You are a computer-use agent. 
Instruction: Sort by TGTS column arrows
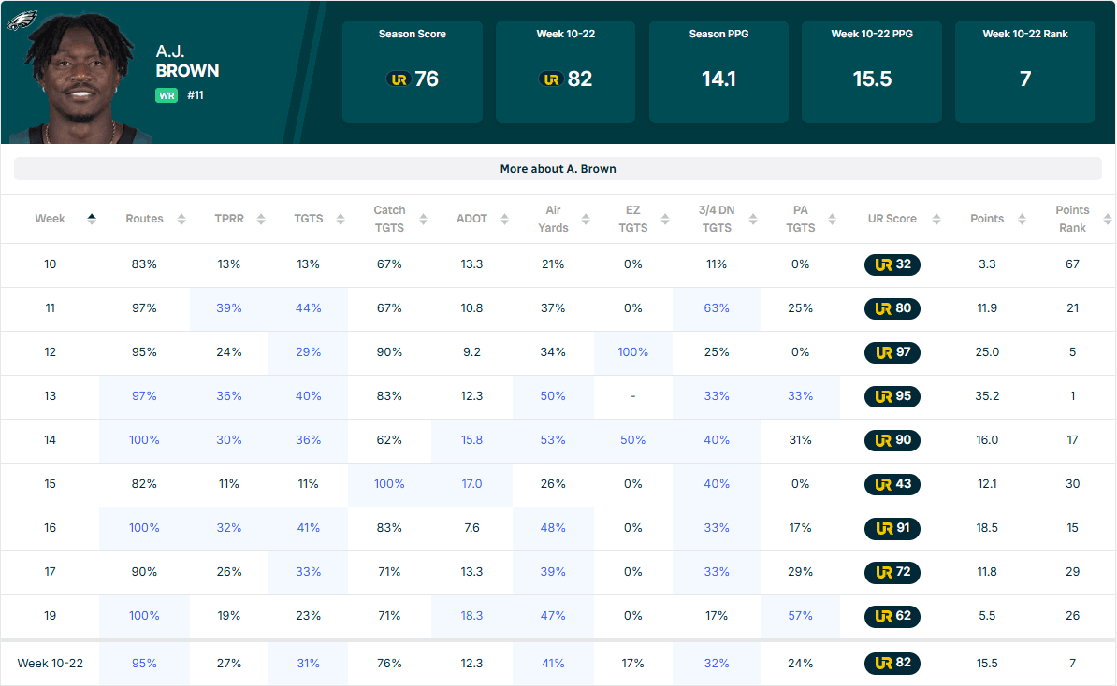(341, 219)
